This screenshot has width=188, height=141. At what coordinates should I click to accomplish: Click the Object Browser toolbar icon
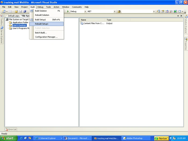(x=167, y=11)
